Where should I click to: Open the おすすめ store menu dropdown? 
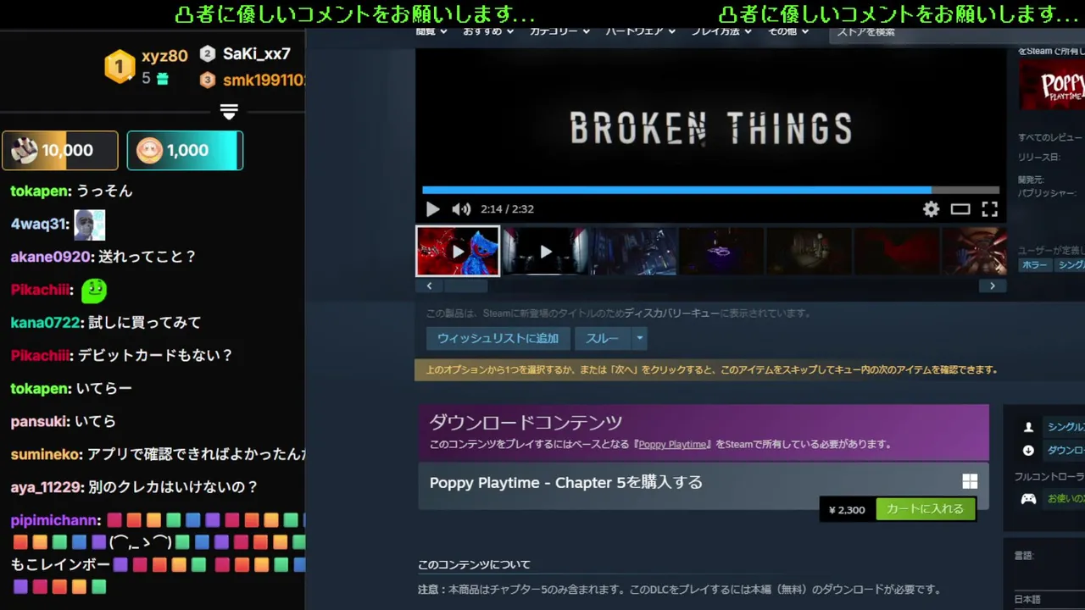click(488, 31)
